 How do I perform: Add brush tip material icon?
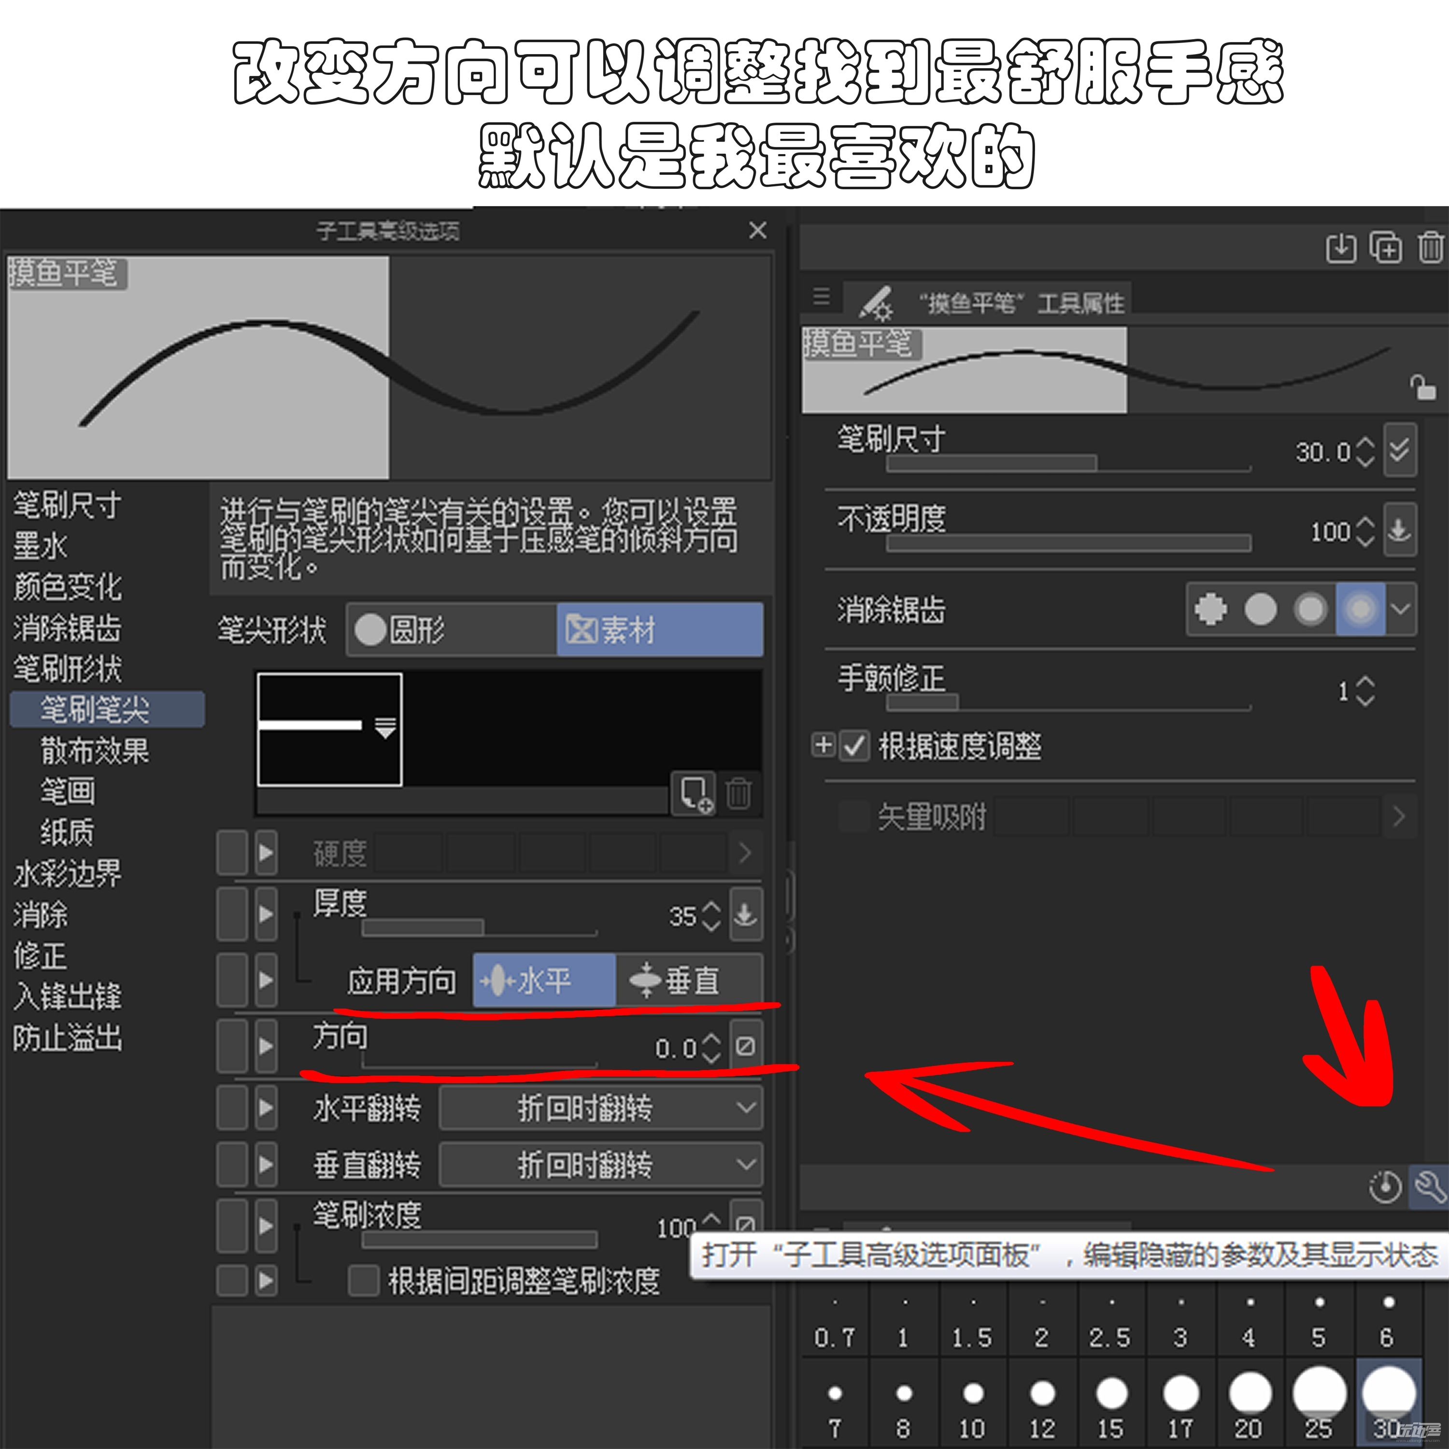click(694, 794)
